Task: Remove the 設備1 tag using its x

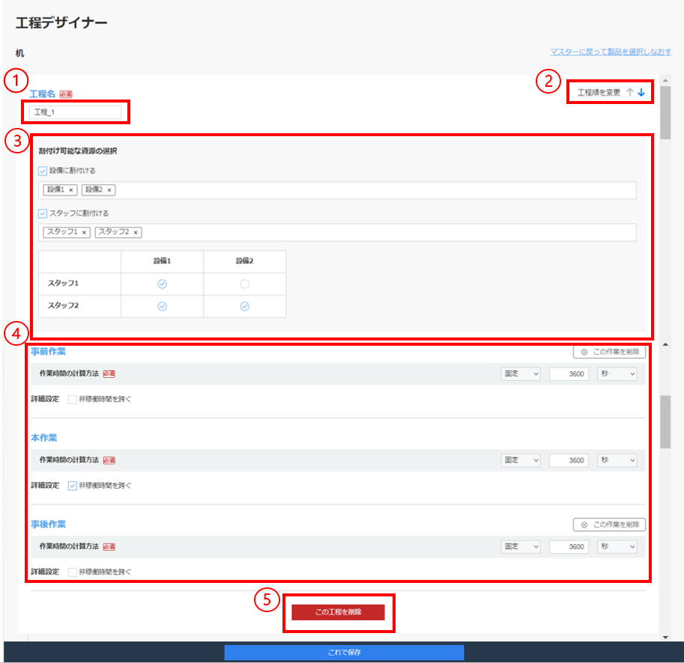Action: click(70, 190)
